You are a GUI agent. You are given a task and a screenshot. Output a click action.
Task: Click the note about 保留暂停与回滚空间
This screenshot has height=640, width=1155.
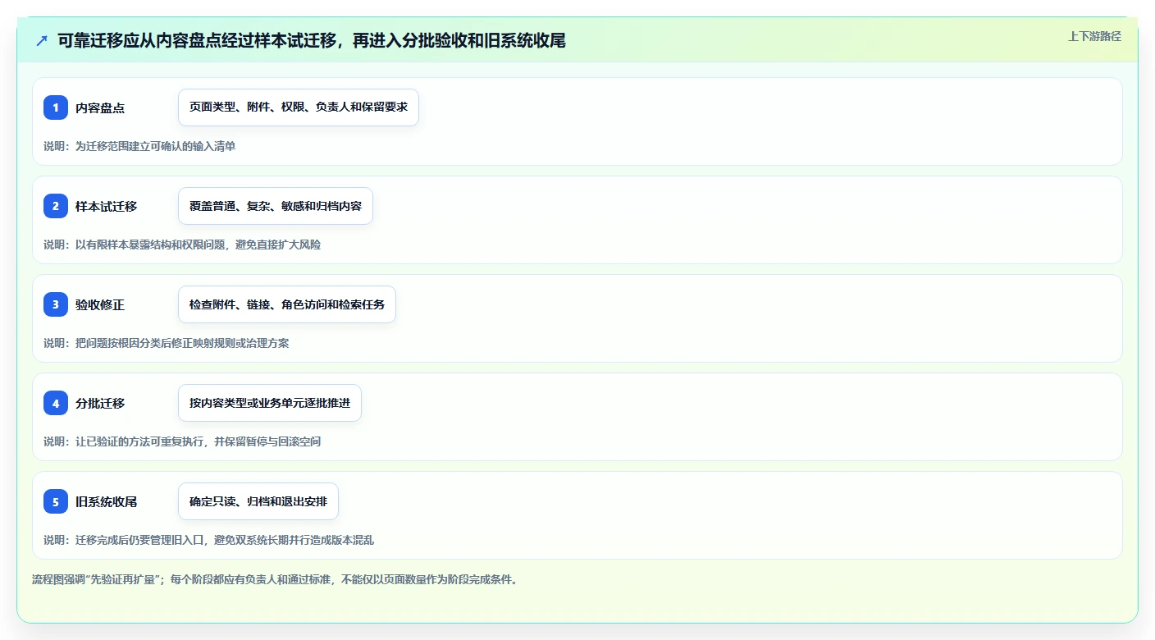point(182,441)
